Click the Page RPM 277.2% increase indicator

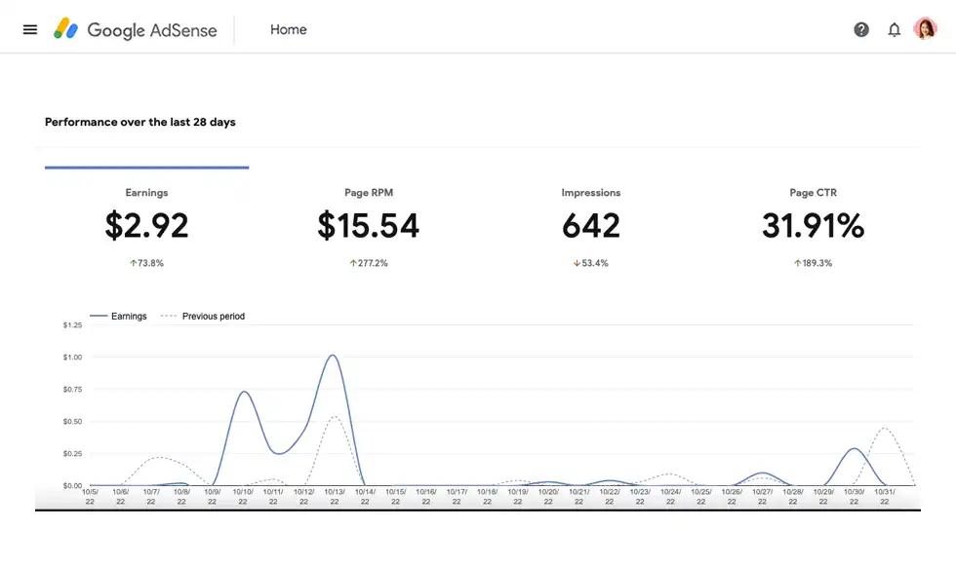369,263
